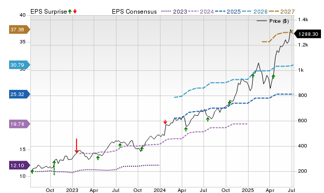Click the red EPS Surprise down arrow in legend
324x193 pixels.
tap(75, 11)
